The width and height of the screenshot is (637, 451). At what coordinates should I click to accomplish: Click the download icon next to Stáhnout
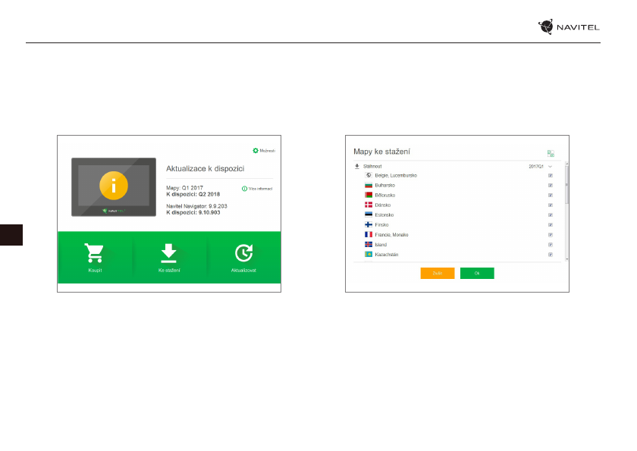(357, 165)
